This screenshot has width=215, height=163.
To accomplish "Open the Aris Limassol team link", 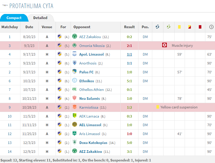I will point(90,134).
